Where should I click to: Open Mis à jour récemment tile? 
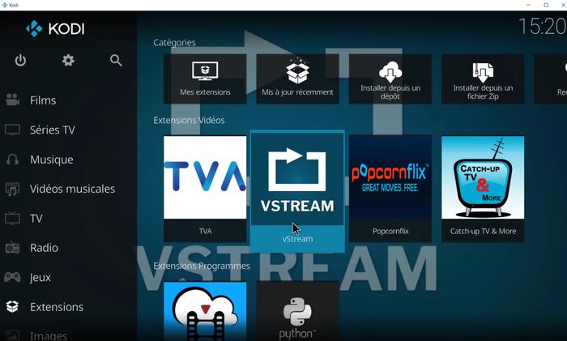click(297, 79)
